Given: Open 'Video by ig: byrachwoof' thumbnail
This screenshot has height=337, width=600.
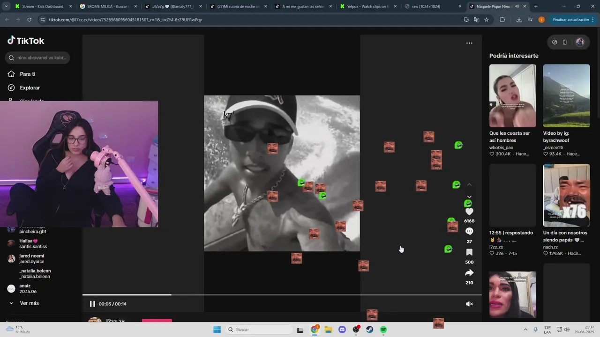Looking at the screenshot, I should [566, 95].
